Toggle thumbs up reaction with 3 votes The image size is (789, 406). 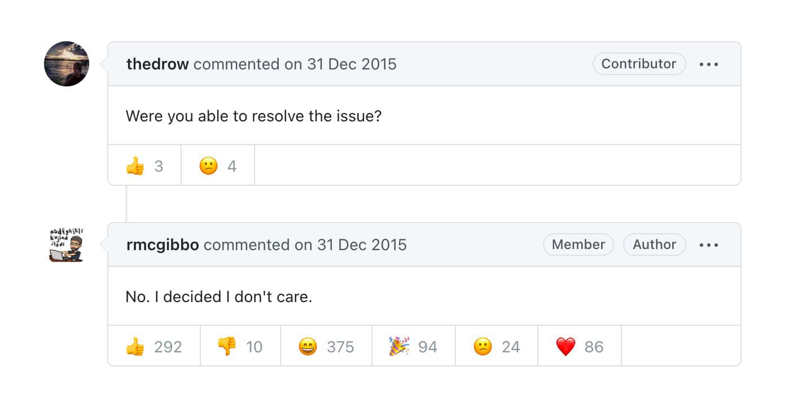point(144,166)
